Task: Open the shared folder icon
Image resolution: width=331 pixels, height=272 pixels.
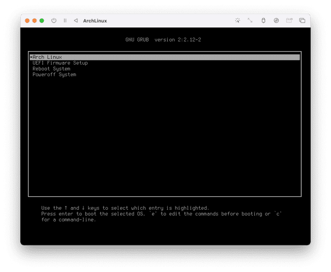Action: [x=289, y=20]
